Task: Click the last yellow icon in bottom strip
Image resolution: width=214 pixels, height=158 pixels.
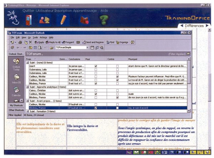Action: pos(208,152)
